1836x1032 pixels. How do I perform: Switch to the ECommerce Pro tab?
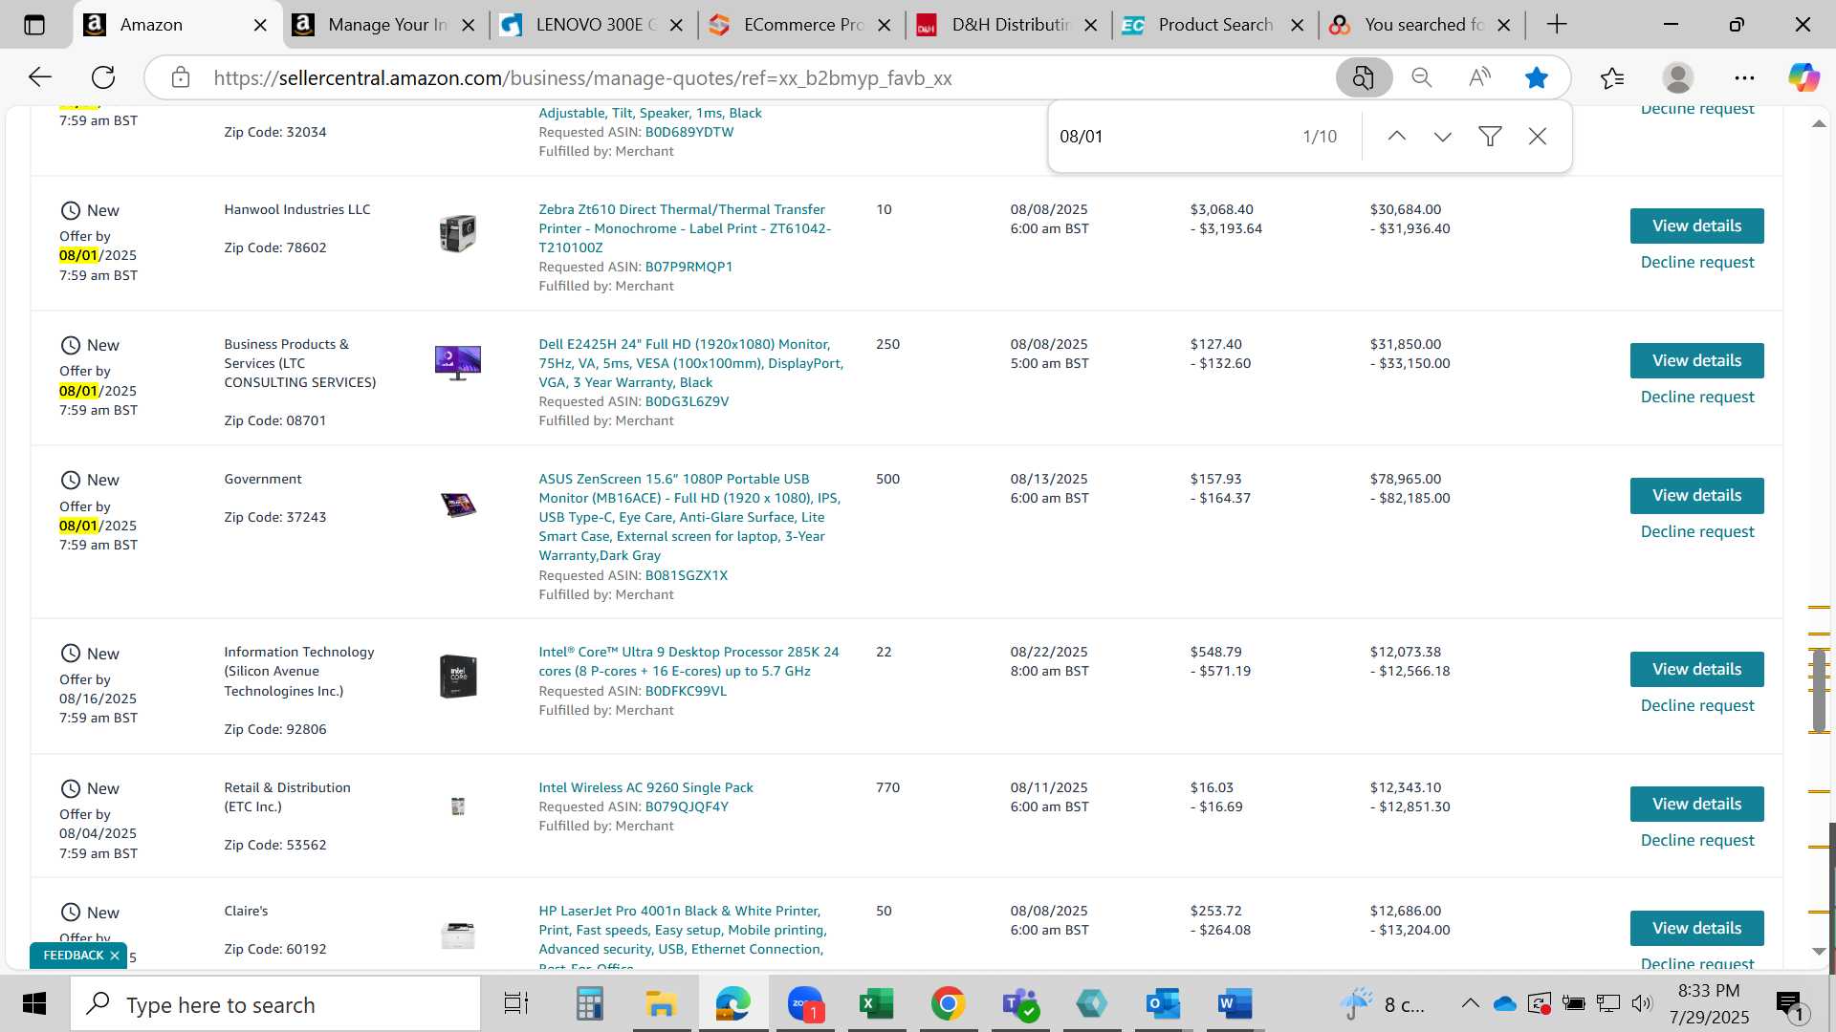point(803,25)
